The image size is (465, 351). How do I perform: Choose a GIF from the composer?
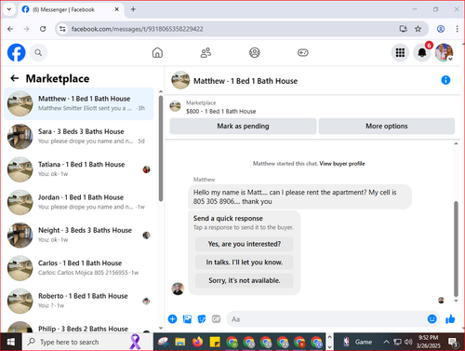[216, 318]
